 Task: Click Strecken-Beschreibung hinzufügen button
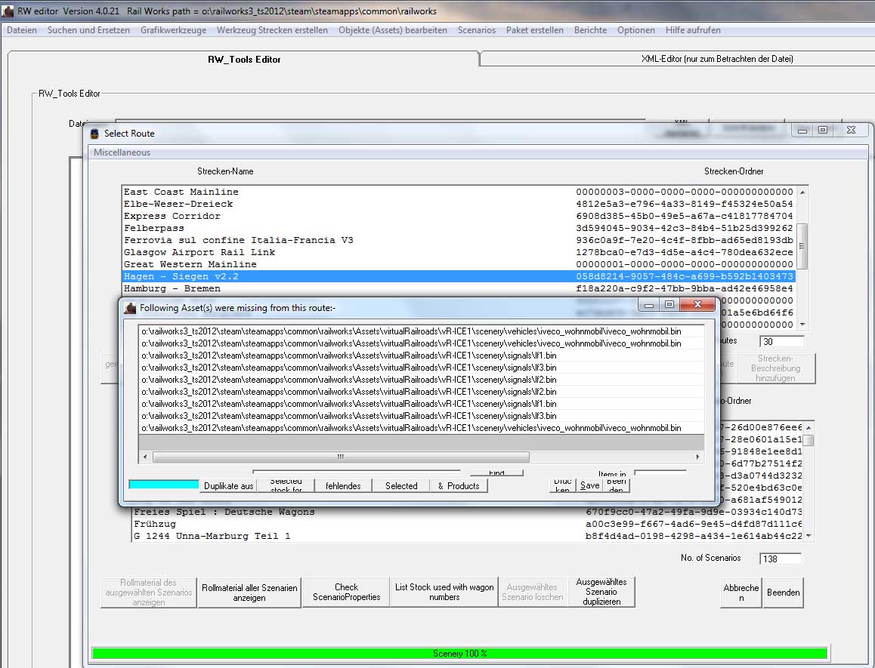(x=775, y=368)
